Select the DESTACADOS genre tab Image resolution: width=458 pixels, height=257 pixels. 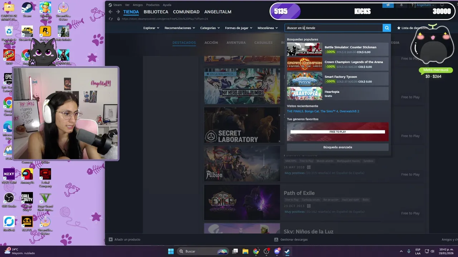pyautogui.click(x=184, y=42)
